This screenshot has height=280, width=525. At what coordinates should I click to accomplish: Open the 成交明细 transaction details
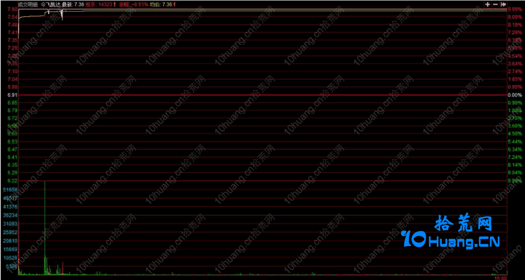pos(29,4)
